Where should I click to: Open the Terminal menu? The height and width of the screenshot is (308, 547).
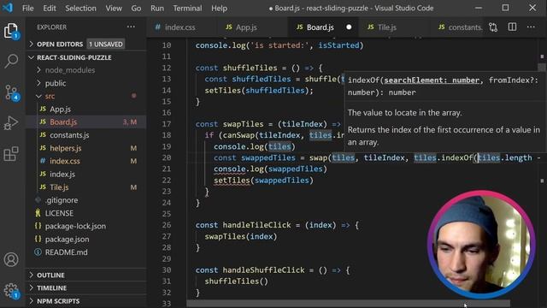[x=187, y=8]
